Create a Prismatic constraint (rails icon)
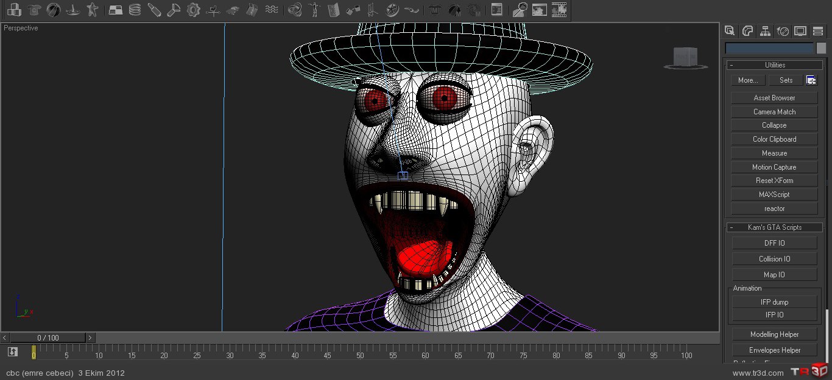The image size is (832, 380). 373,10
